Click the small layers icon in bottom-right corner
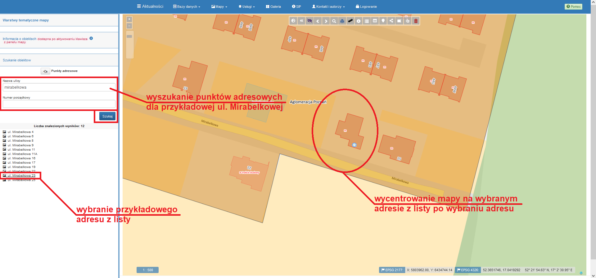Screen dimensions: 596x278 pos(581,273)
